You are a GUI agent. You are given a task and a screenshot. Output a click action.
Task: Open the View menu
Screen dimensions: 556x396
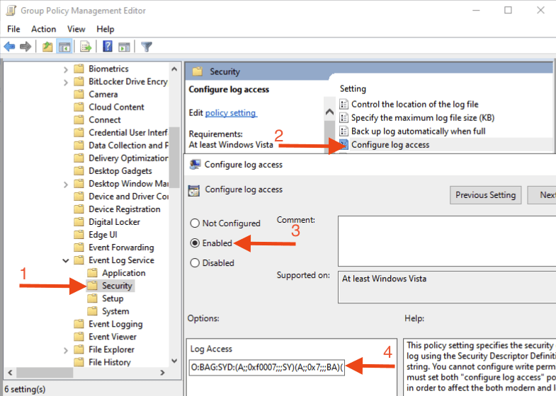[x=76, y=29]
